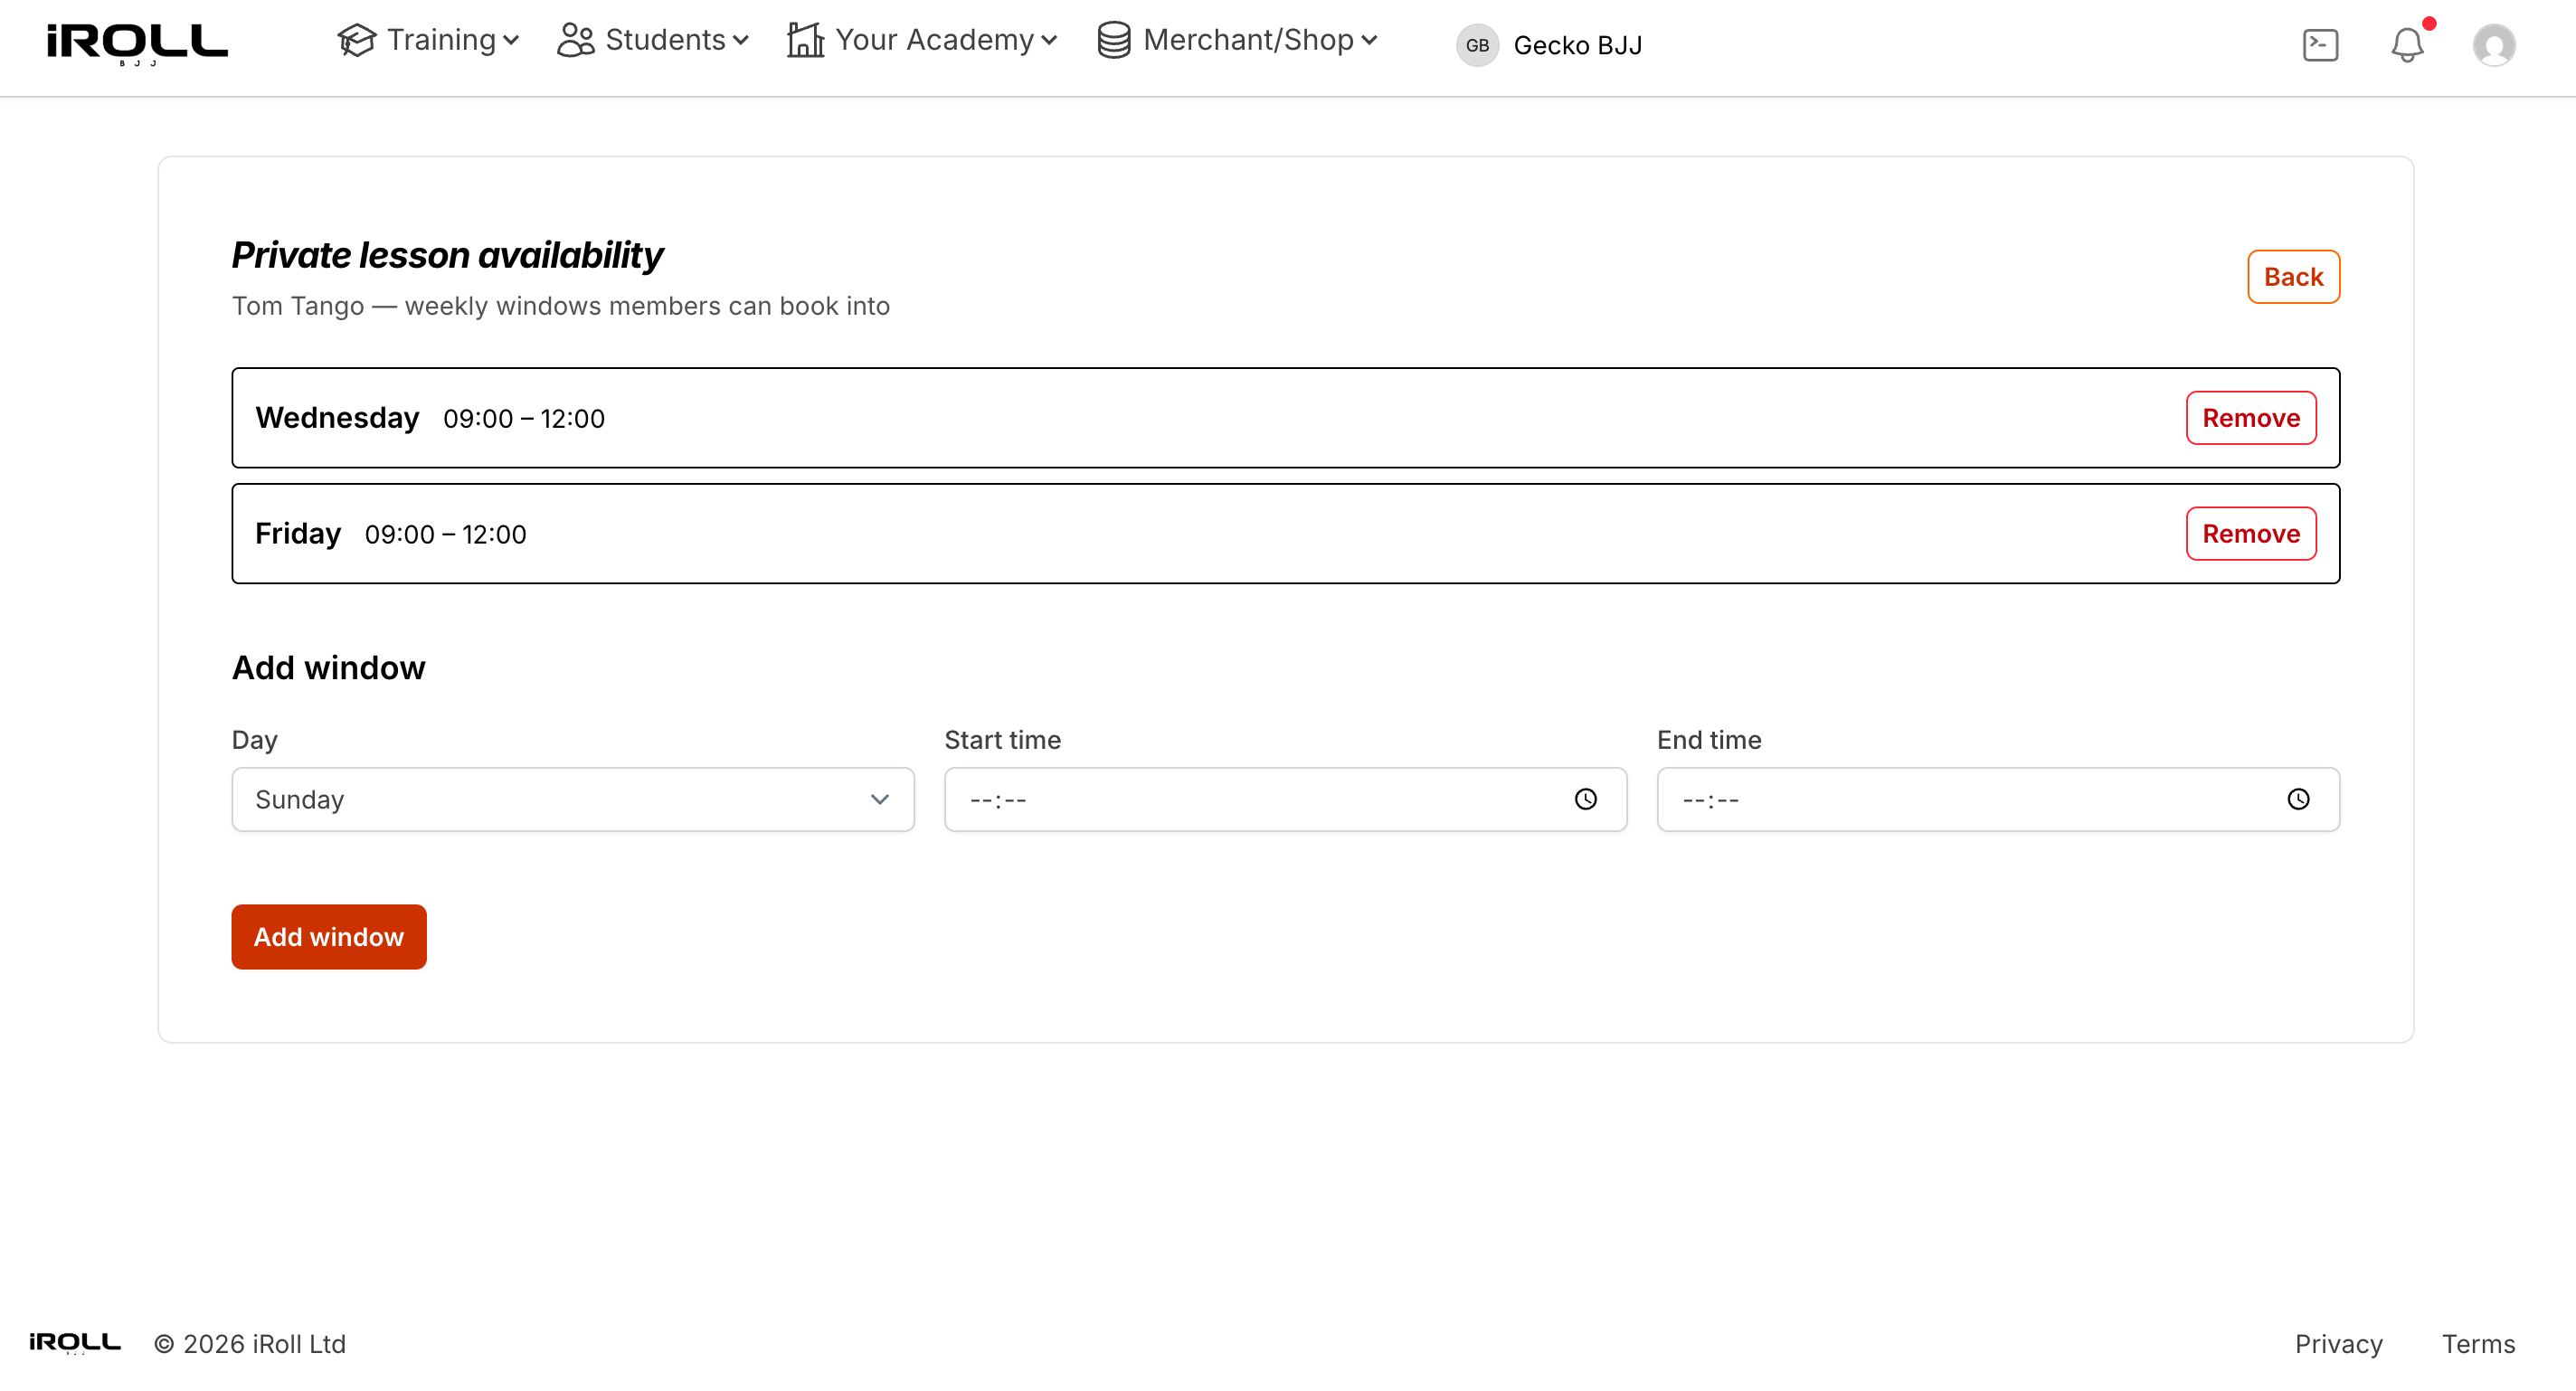Viewport: 2576px width, 1391px height.
Task: Open the terminal console icon
Action: 2320,45
